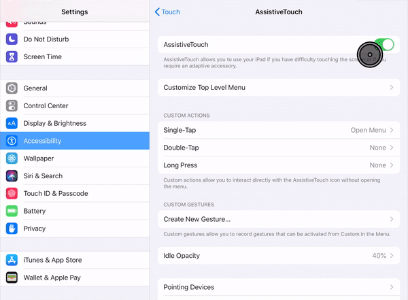This screenshot has height=300, width=408.
Task: Open Wallpaper settings
Action: tap(75, 159)
